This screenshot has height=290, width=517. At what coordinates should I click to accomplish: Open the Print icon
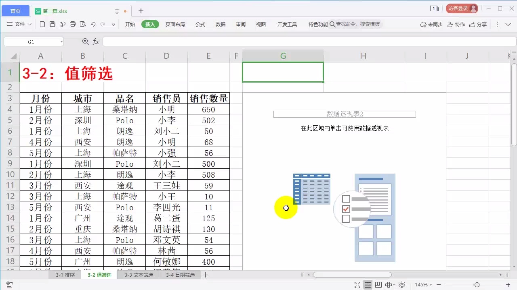(x=73, y=24)
